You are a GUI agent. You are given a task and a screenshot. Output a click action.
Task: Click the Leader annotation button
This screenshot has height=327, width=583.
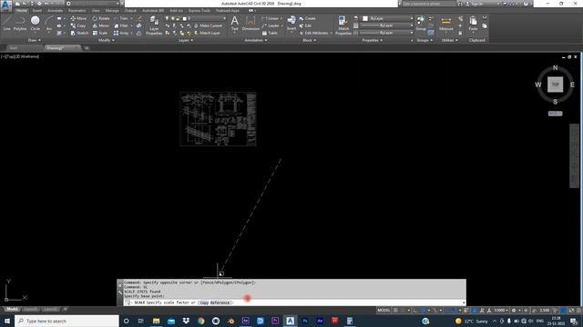[271, 25]
